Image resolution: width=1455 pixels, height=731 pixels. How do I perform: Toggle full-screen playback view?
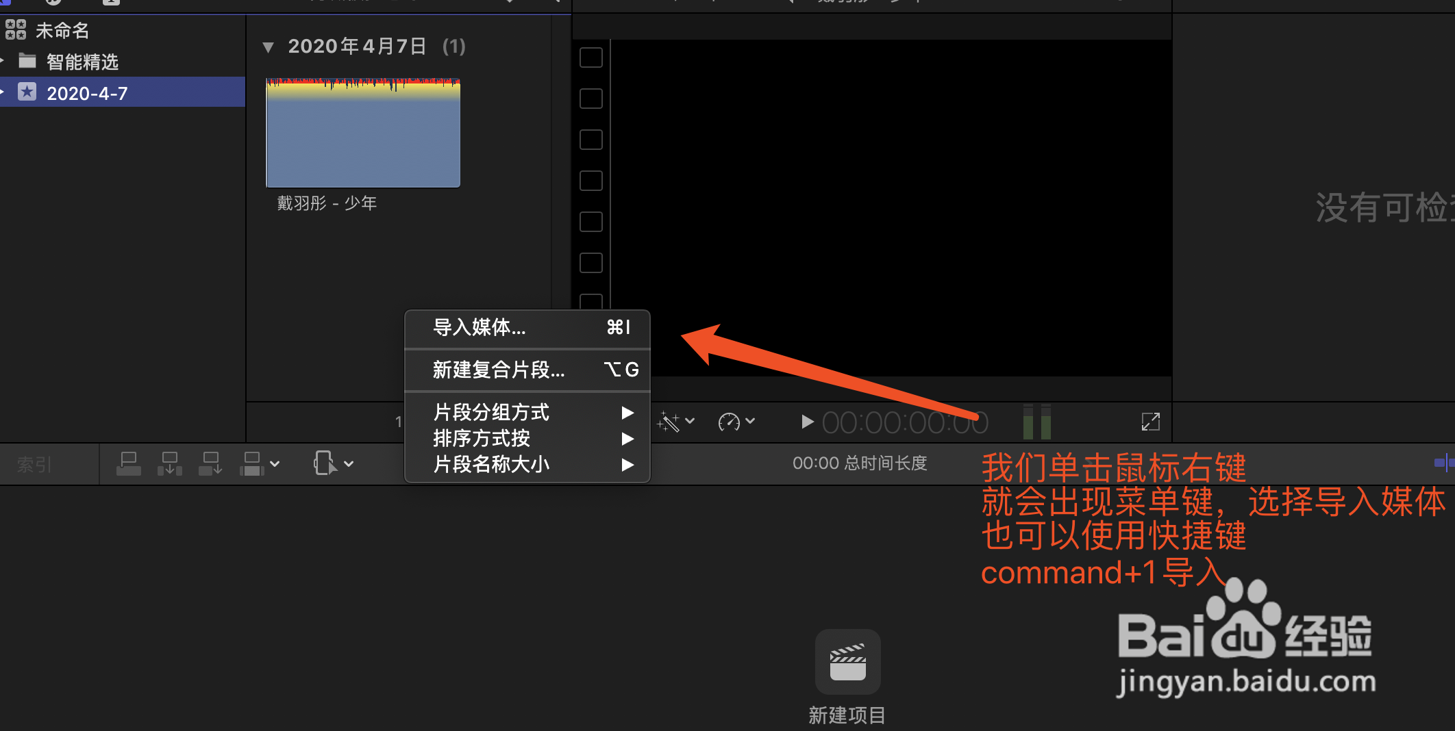(1151, 422)
